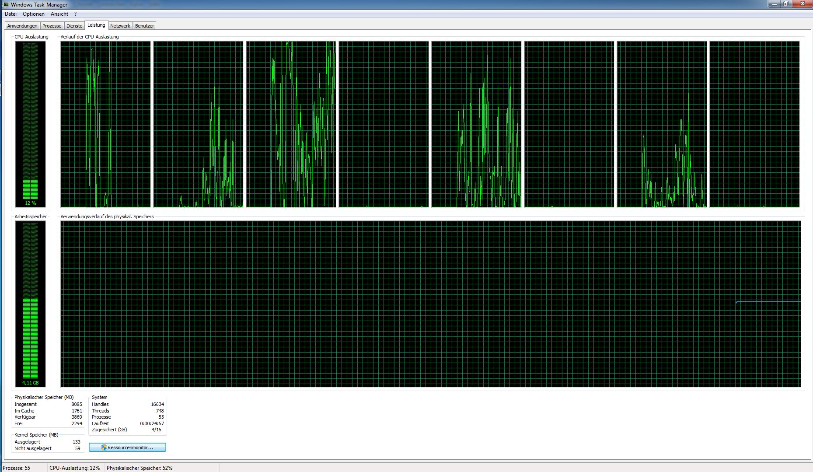Minimize the Task-Manager window
This screenshot has width=813, height=472.
coord(775,4)
